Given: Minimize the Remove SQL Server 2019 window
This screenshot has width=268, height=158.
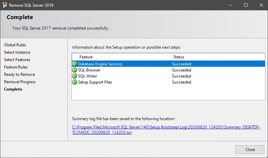Looking at the screenshot, I should (231, 5).
